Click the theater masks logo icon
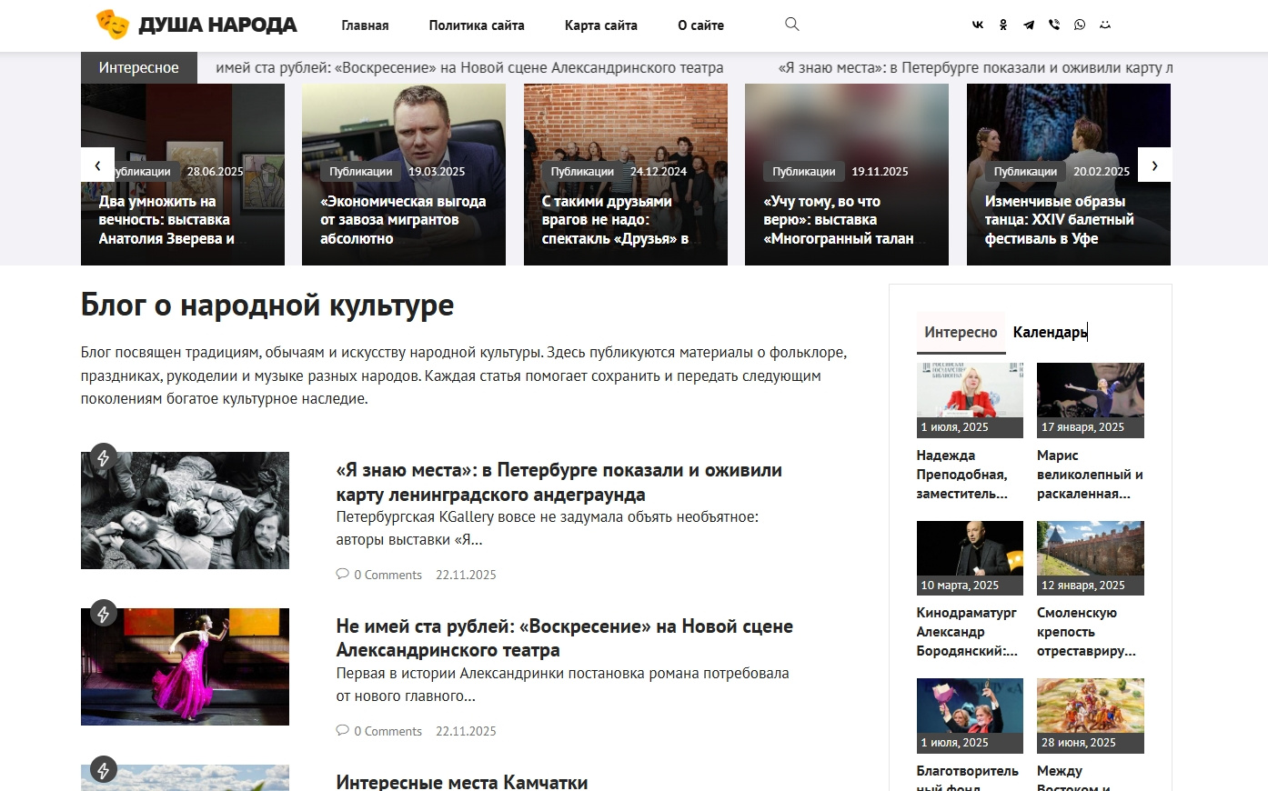Screen dimensions: 1268x791 [113, 25]
